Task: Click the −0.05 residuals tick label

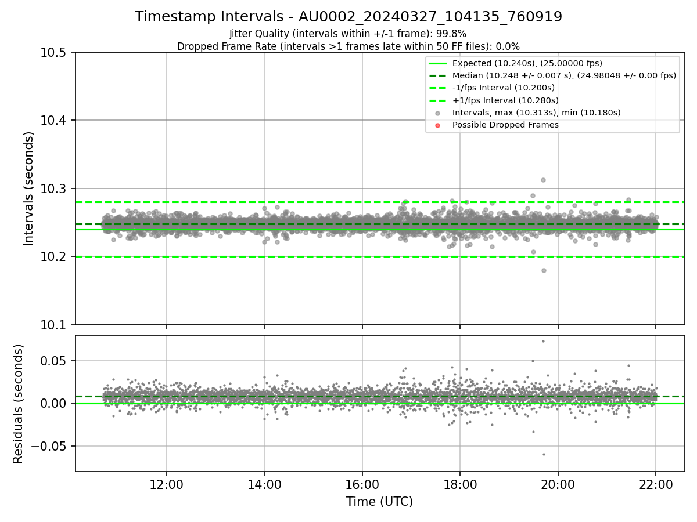Action: 49,446
